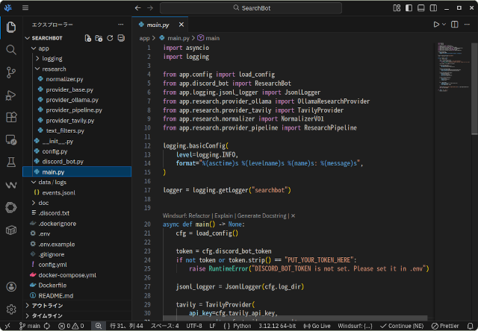The width and height of the screenshot is (478, 331).
Task: Click the Split Editor Right icon
Action: pos(456,25)
